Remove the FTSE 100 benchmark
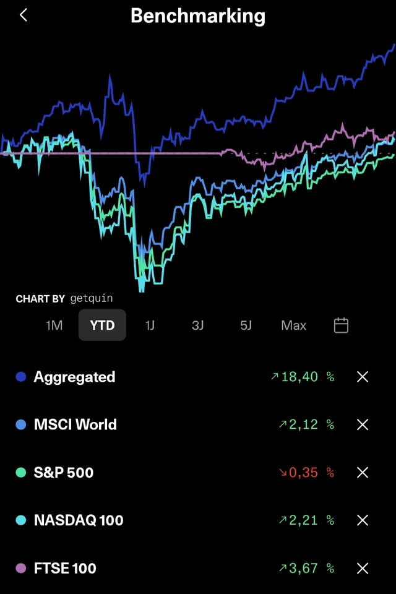This screenshot has height=594, width=396. 363,568
